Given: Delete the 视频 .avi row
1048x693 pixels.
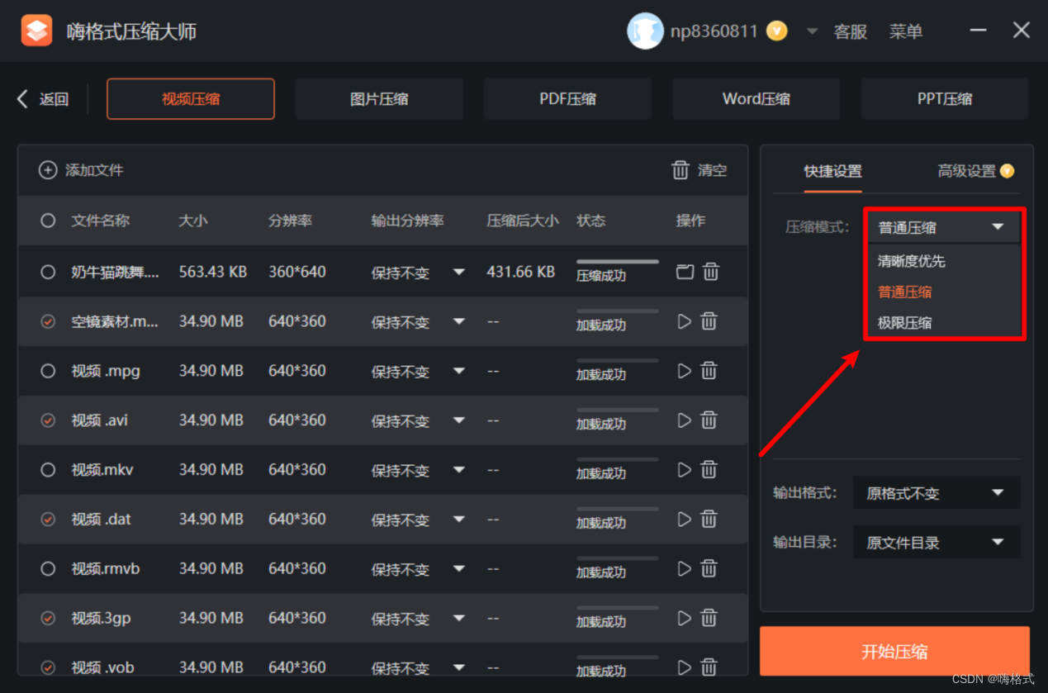Looking at the screenshot, I should [x=709, y=420].
